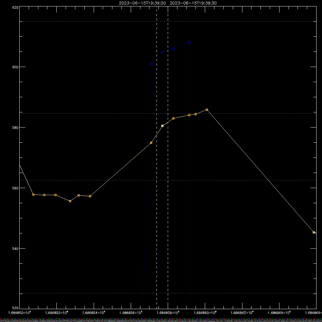Click the 600 y-axis label

pyautogui.click(x=16, y=67)
